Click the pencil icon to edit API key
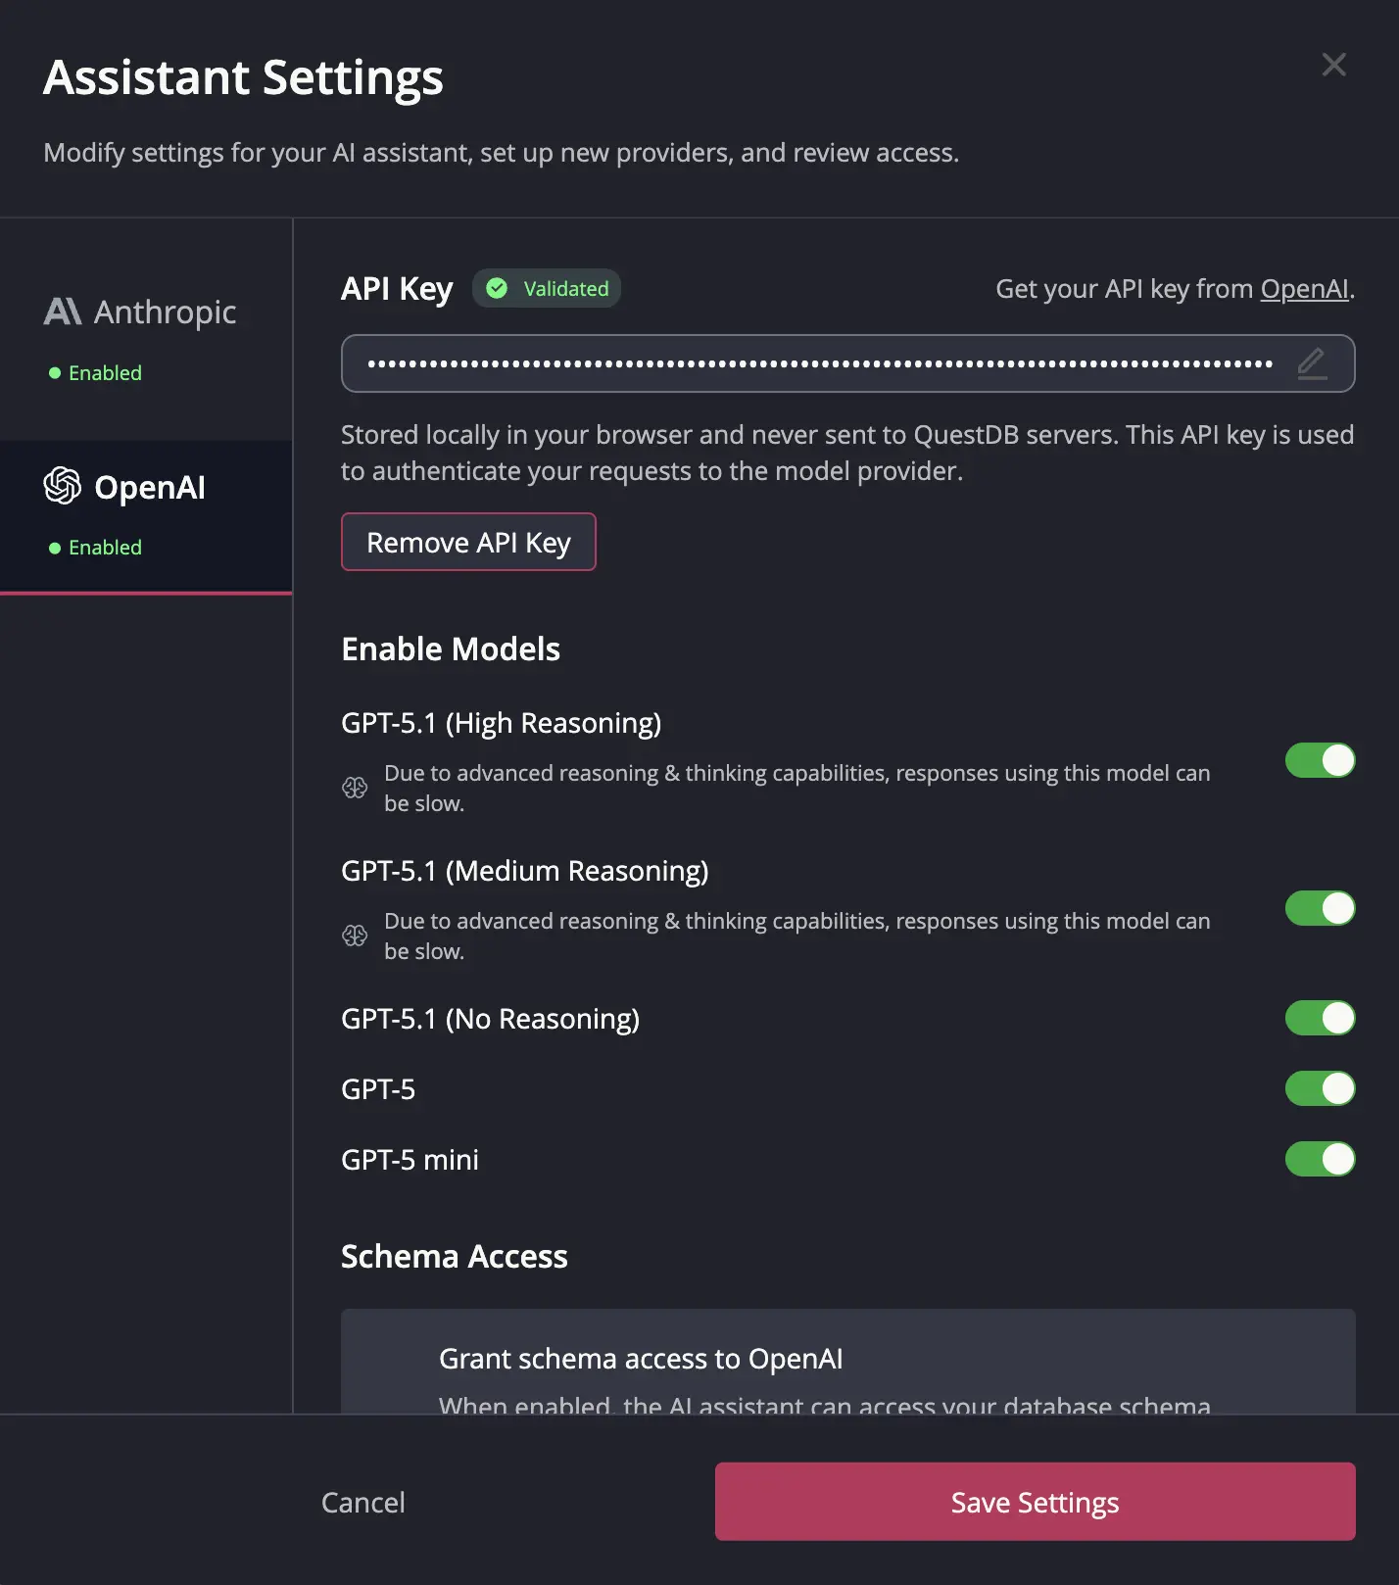Screen dimensions: 1399x1585 point(1312,363)
